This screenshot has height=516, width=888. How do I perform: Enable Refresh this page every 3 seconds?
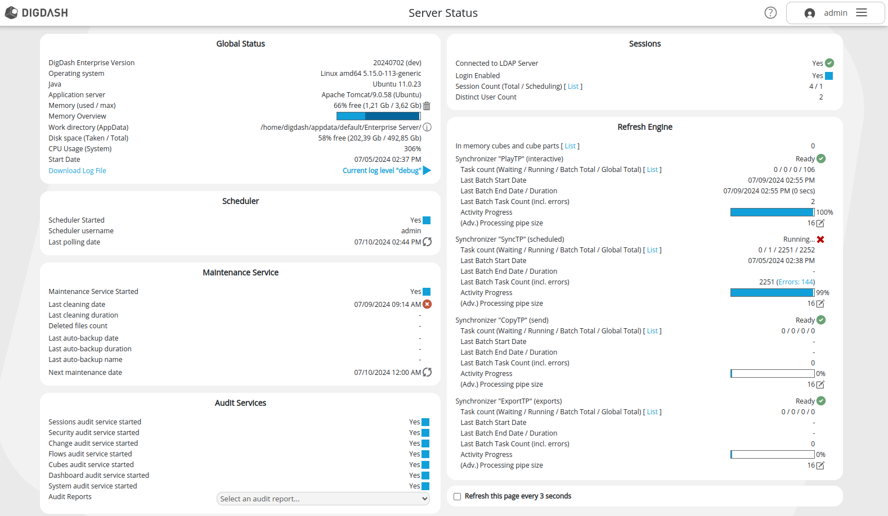click(x=458, y=497)
